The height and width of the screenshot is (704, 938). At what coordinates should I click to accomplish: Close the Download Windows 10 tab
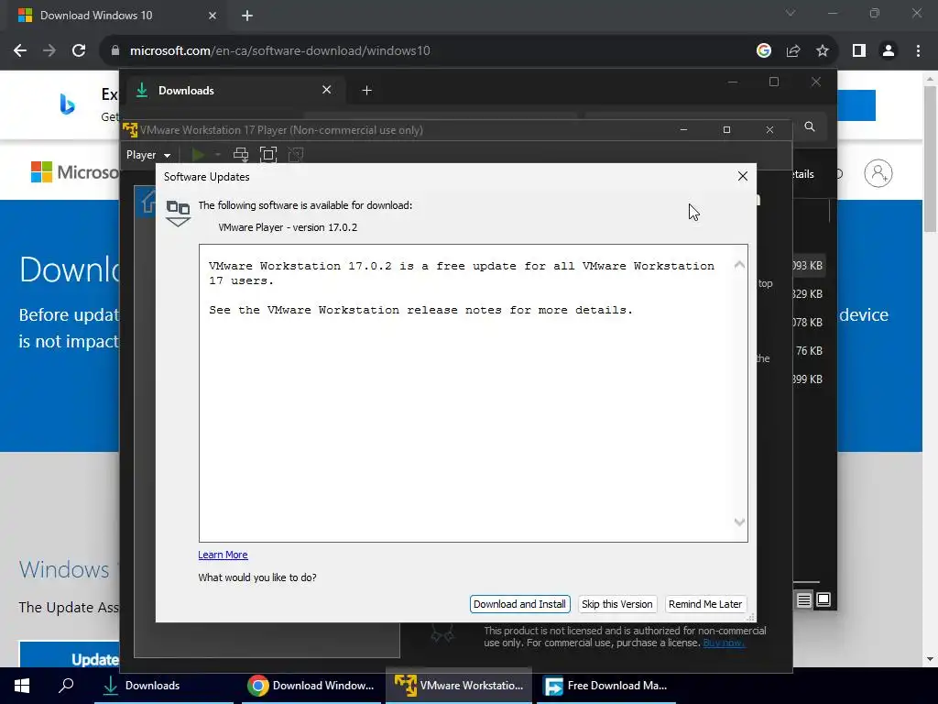(213, 16)
